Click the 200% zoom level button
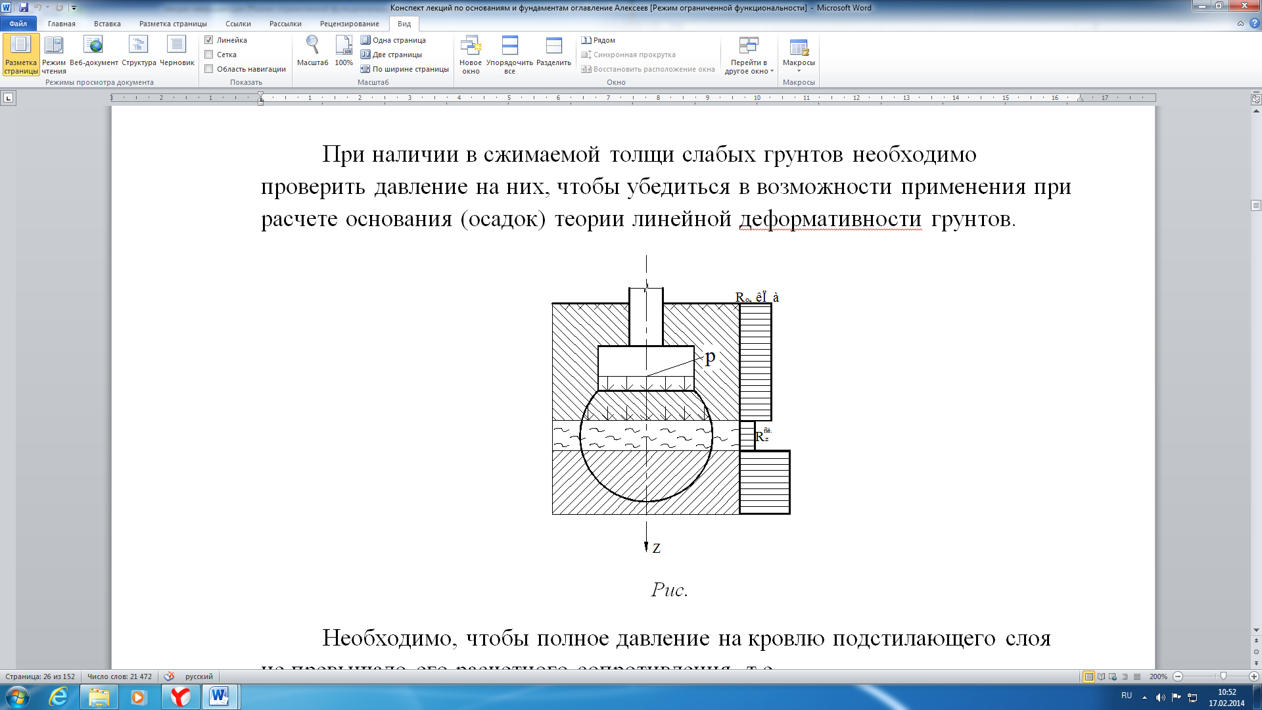The height and width of the screenshot is (710, 1262). 1158,676
